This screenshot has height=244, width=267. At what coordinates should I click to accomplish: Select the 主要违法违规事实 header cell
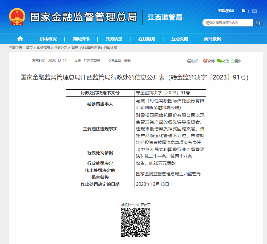tap(100, 129)
